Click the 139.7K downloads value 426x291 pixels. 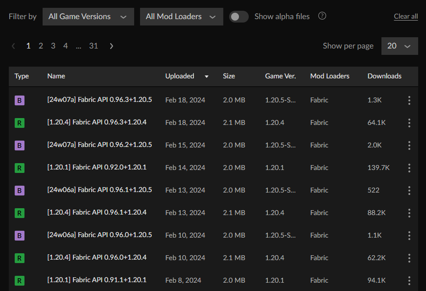coord(379,168)
